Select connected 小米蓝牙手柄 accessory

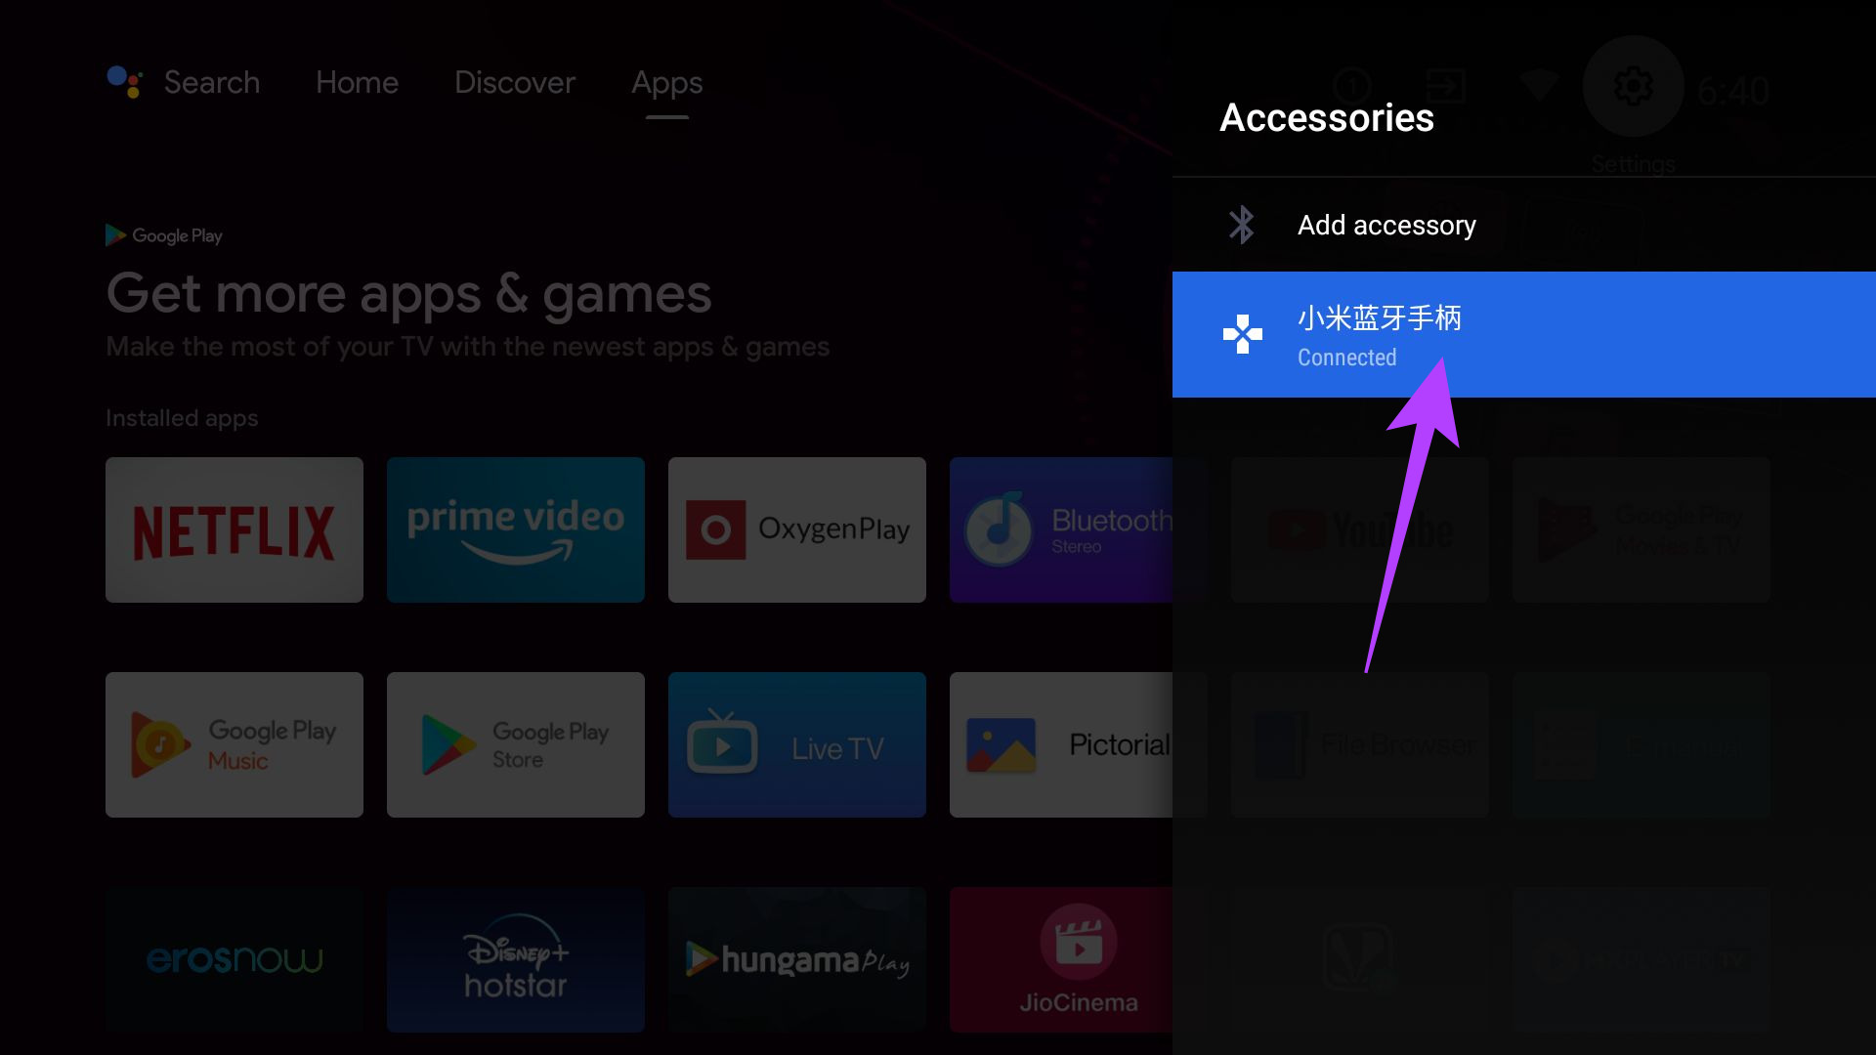tap(1524, 335)
